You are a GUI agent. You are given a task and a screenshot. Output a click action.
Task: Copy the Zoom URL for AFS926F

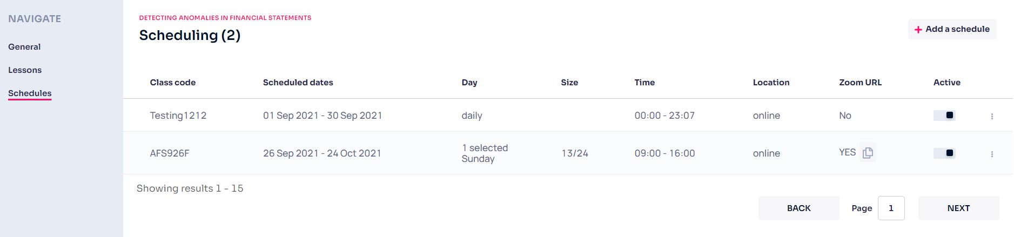(868, 153)
